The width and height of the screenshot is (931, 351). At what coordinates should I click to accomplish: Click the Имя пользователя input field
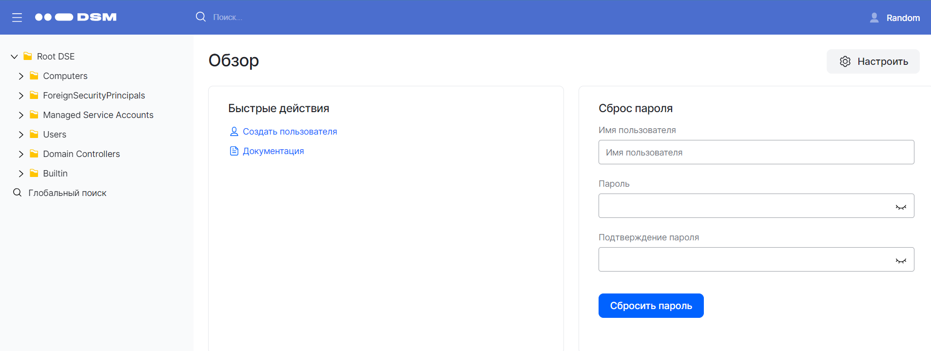point(756,153)
